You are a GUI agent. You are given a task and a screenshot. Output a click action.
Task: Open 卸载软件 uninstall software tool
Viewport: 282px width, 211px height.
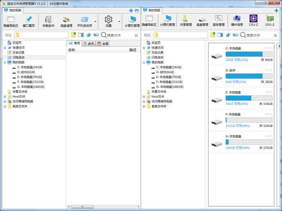(48, 21)
